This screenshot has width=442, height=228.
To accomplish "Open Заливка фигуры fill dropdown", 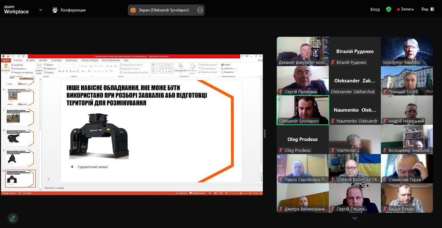I will (209, 65).
